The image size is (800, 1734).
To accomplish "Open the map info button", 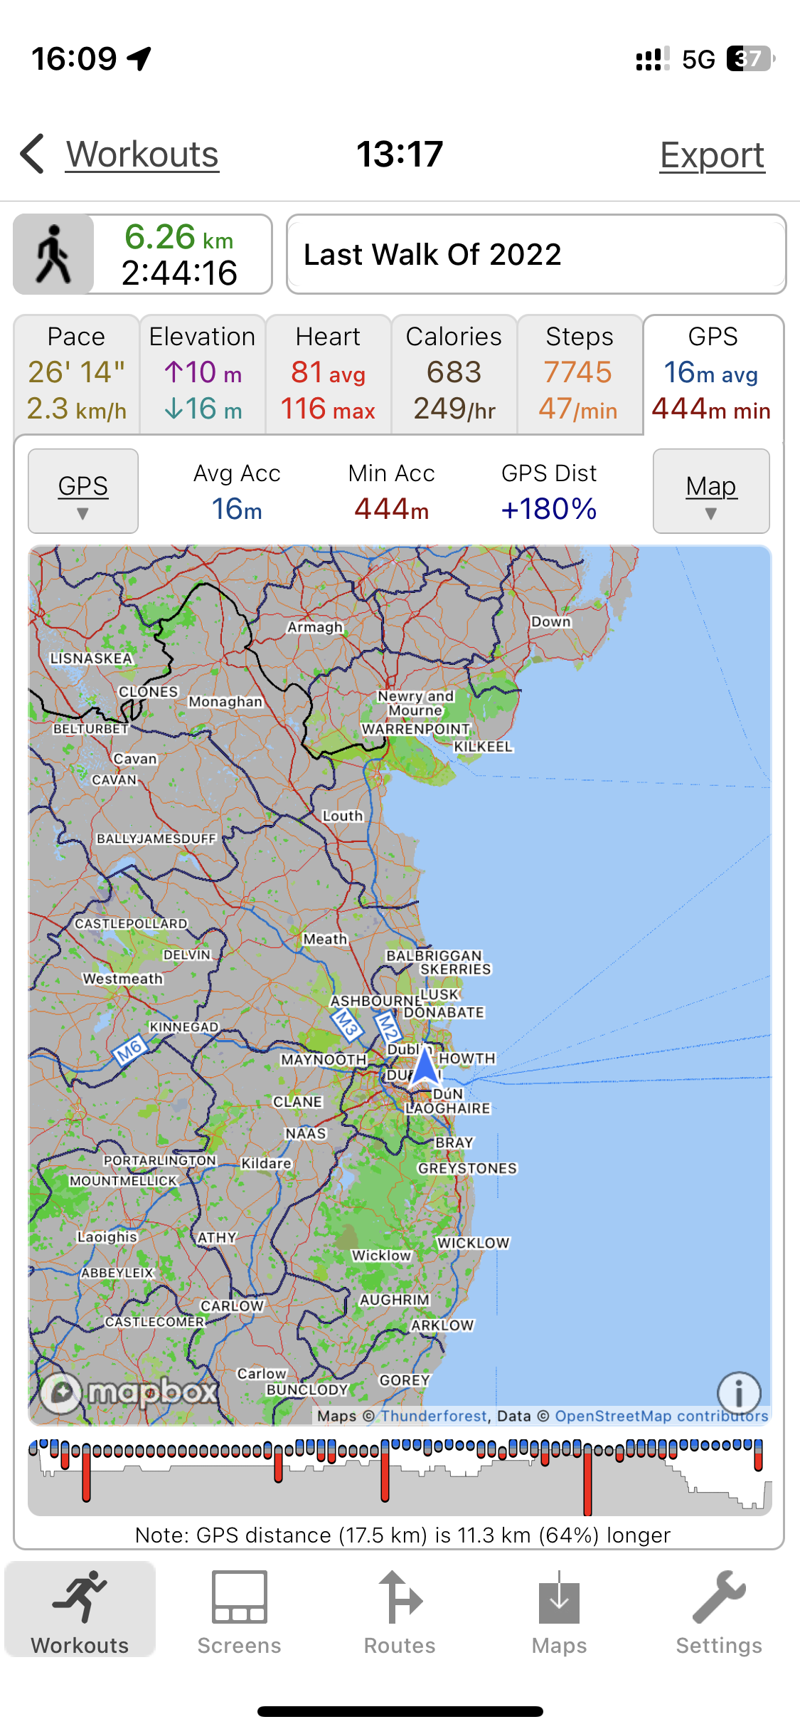I will 739,1392.
